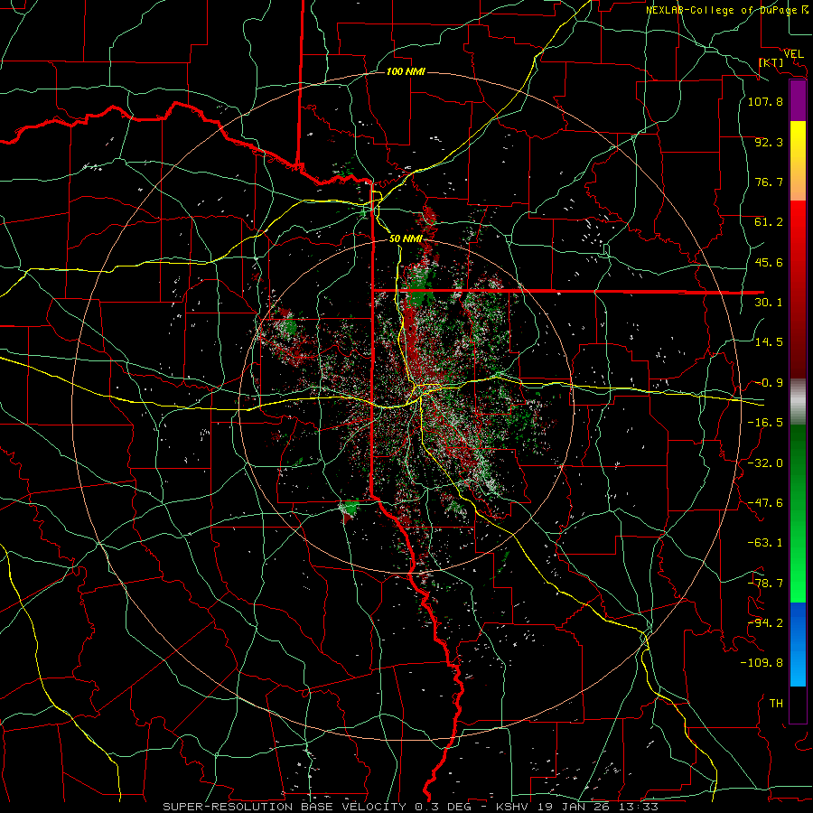Pick the gray near-zero segment of the color bar
The width and height of the screenshot is (813, 813).
[798, 402]
